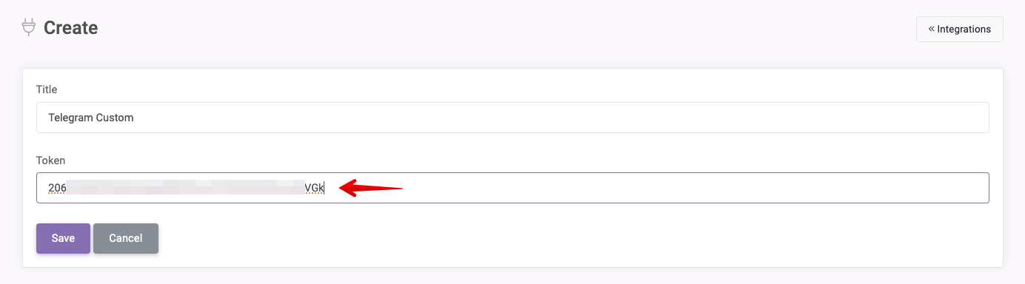
Task: Click the "Telegram Custom" text in Title field
Action: [x=91, y=118]
